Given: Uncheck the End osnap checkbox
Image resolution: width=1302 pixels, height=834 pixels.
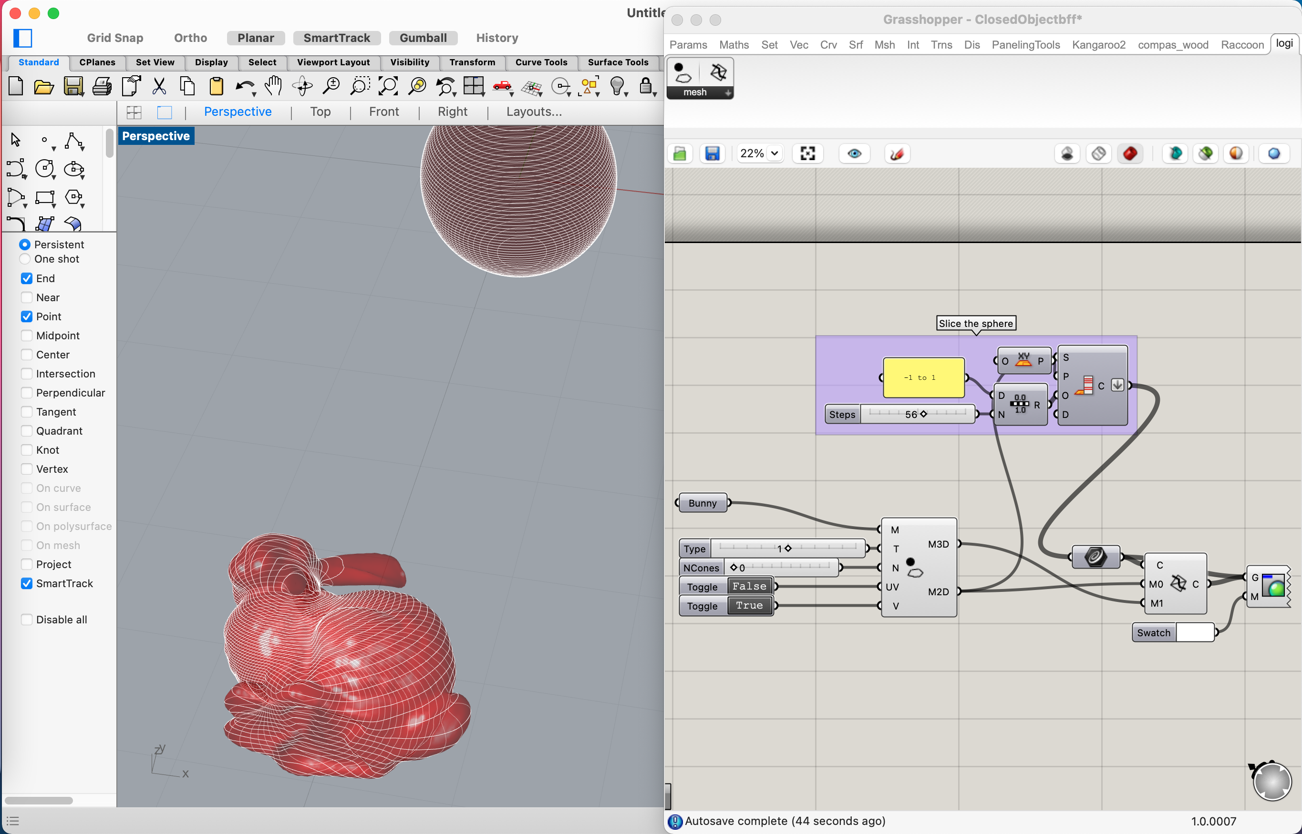Looking at the screenshot, I should click(27, 278).
